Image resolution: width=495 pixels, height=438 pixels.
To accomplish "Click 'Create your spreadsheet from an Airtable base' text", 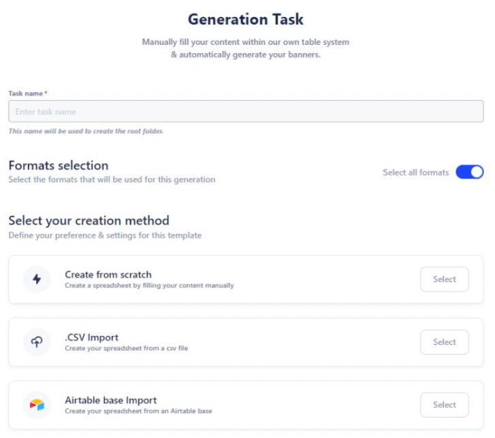I will [139, 411].
